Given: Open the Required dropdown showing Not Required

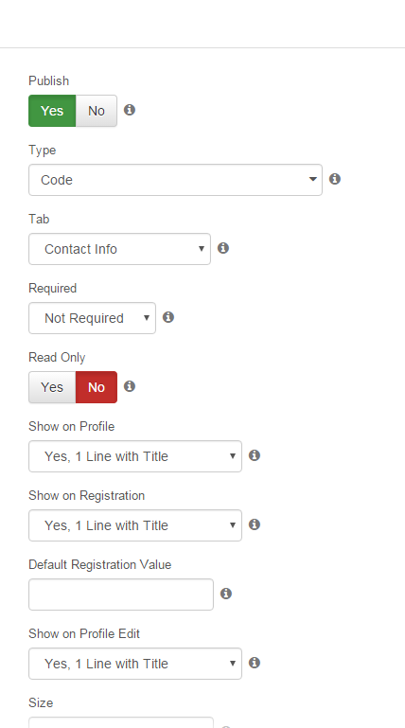Looking at the screenshot, I should tap(93, 318).
